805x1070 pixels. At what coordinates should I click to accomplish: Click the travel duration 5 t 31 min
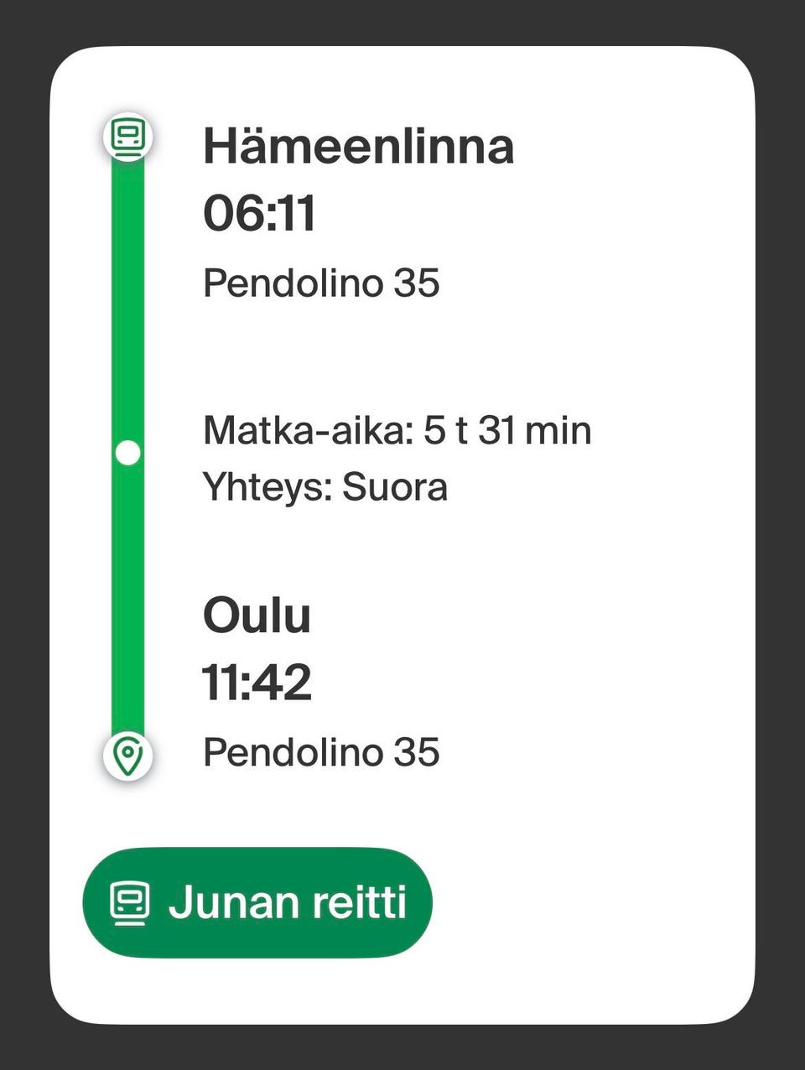point(507,431)
